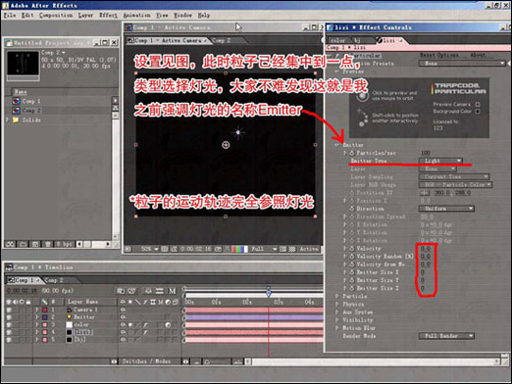
Task: Expand the Visibility property group
Action: (x=336, y=320)
